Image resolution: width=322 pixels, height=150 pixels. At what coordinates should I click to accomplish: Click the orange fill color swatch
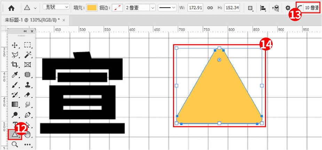[x=92, y=7]
